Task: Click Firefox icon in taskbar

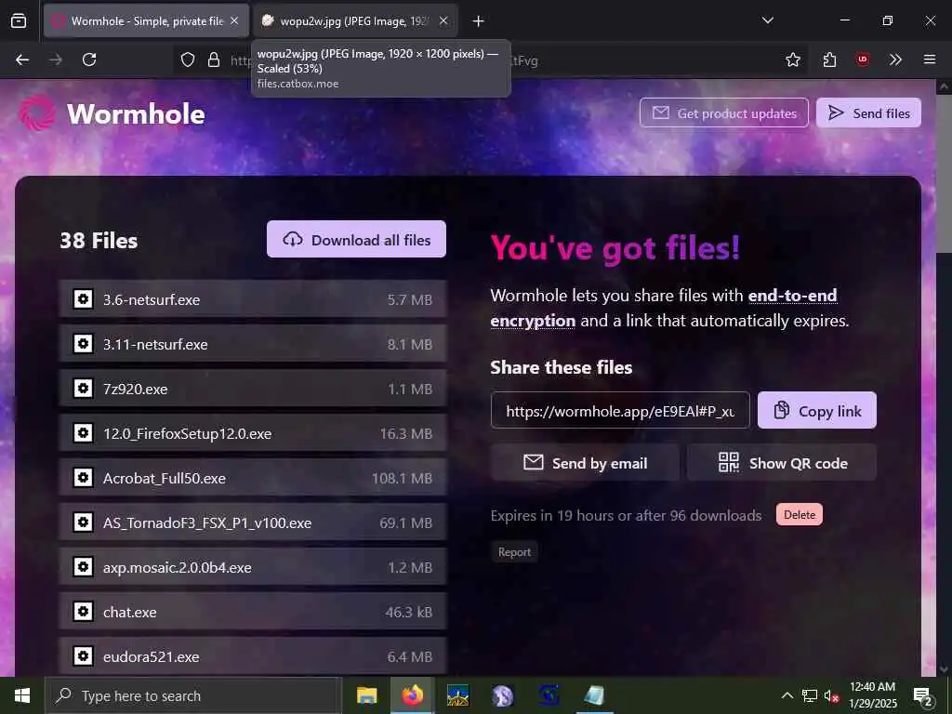Action: (x=412, y=695)
